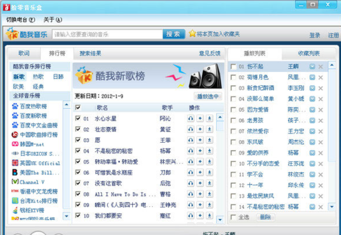Viewport: 341px width, 235px height.
Task: Click the 播放选中 button
Action: (x=207, y=96)
